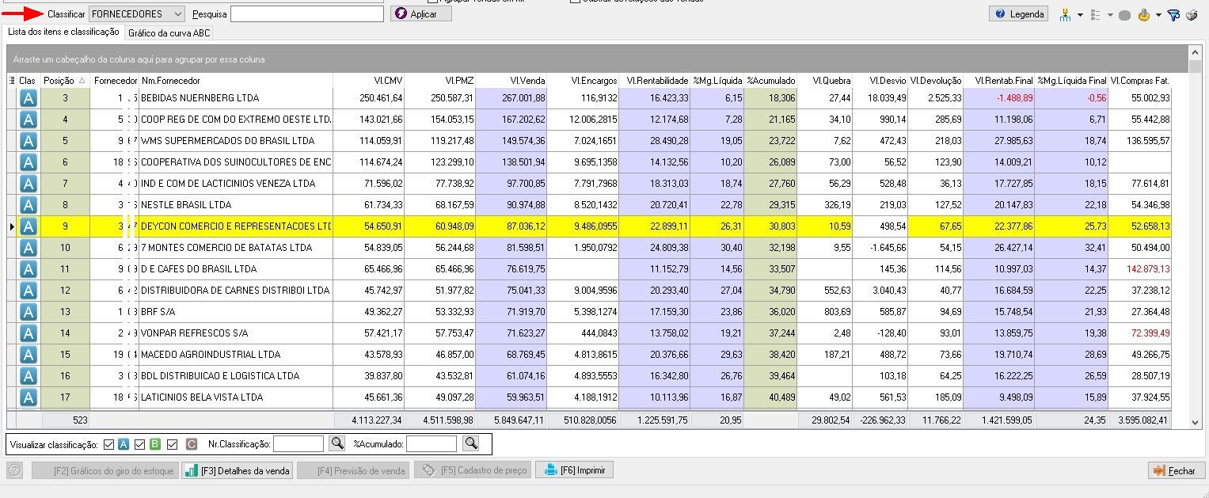Select the DISTRIBUIDORA DE CARNES DISTRIBOI name cell
Image resolution: width=1209 pixels, height=498 pixels.
point(236,291)
